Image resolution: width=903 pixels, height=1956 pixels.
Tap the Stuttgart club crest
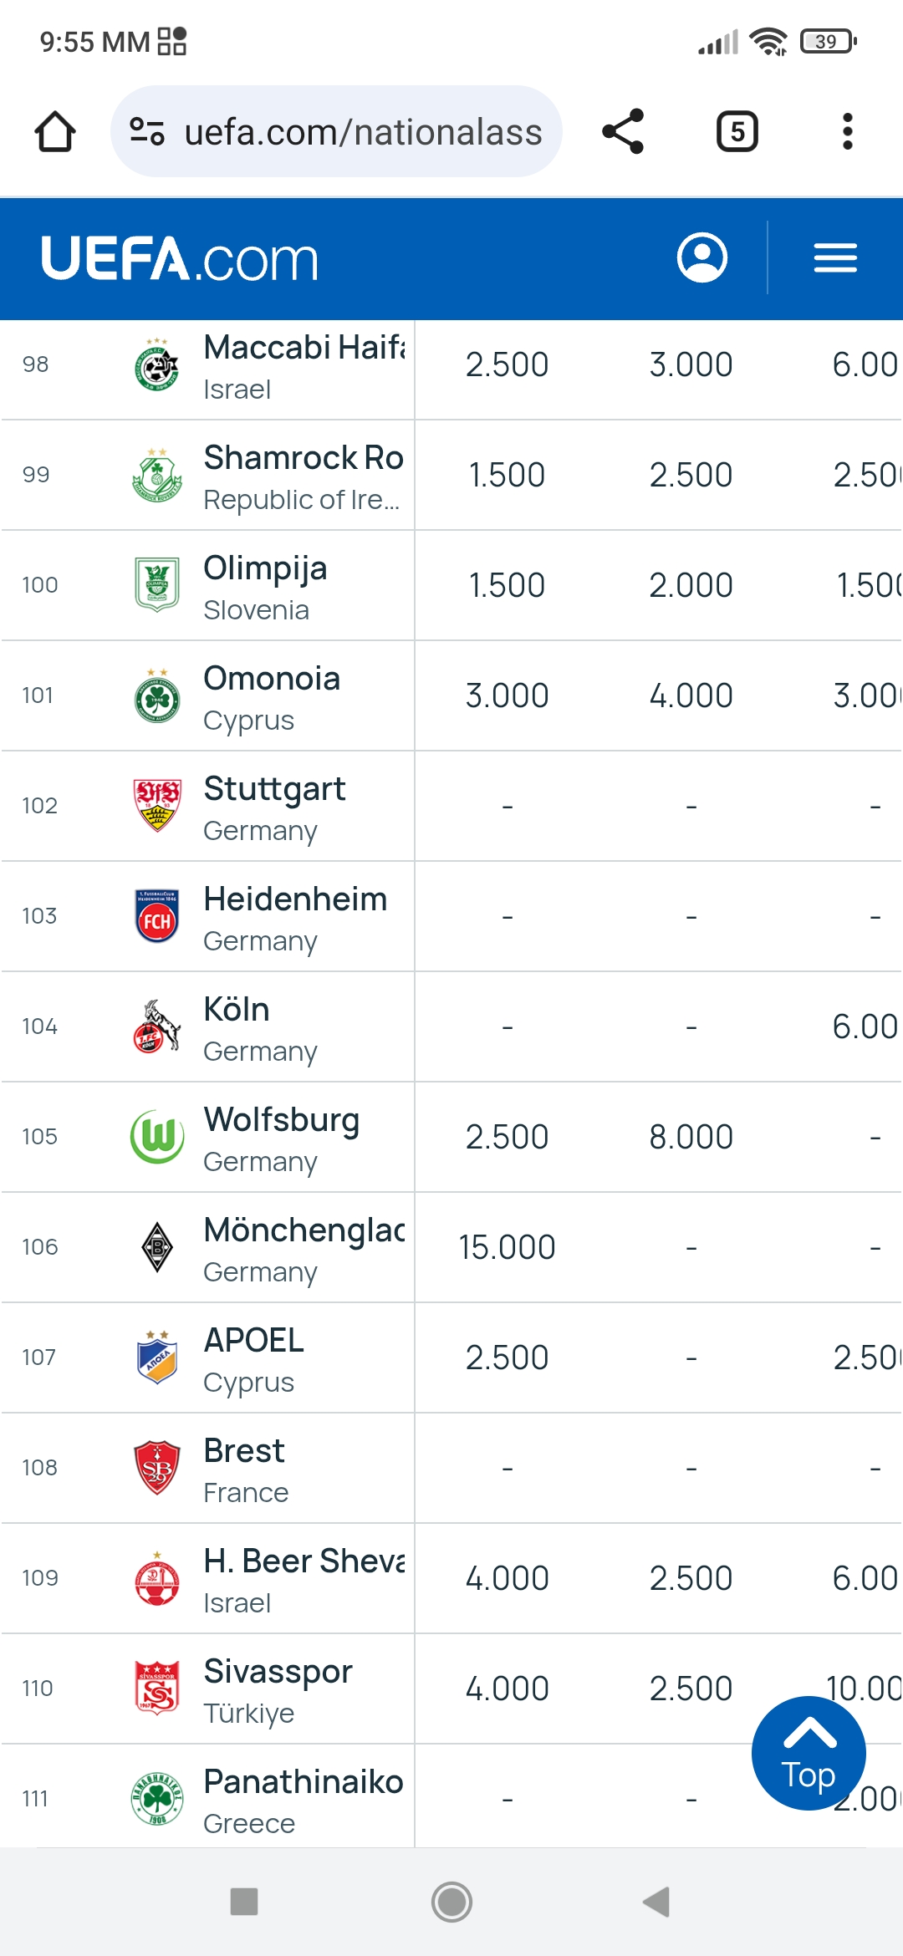[157, 805]
